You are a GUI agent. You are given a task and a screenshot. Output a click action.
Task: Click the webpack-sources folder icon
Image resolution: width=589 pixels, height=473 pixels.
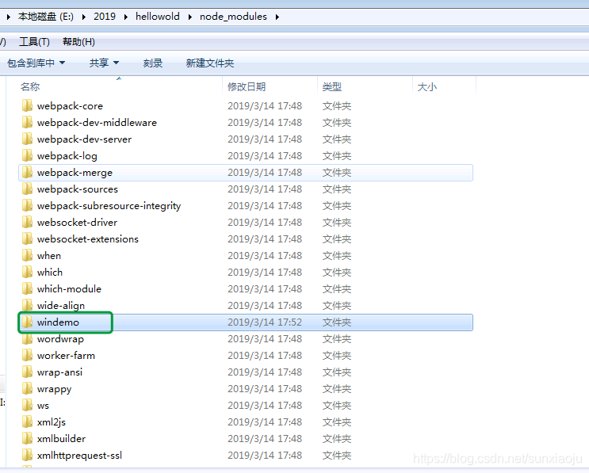pos(27,189)
